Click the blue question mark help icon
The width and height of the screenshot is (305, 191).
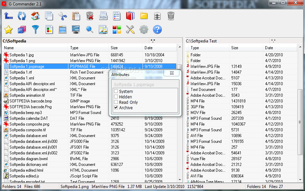pos(157,30)
